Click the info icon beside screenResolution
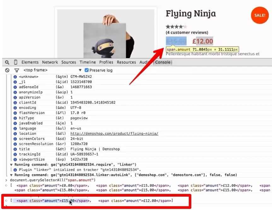 15,144
